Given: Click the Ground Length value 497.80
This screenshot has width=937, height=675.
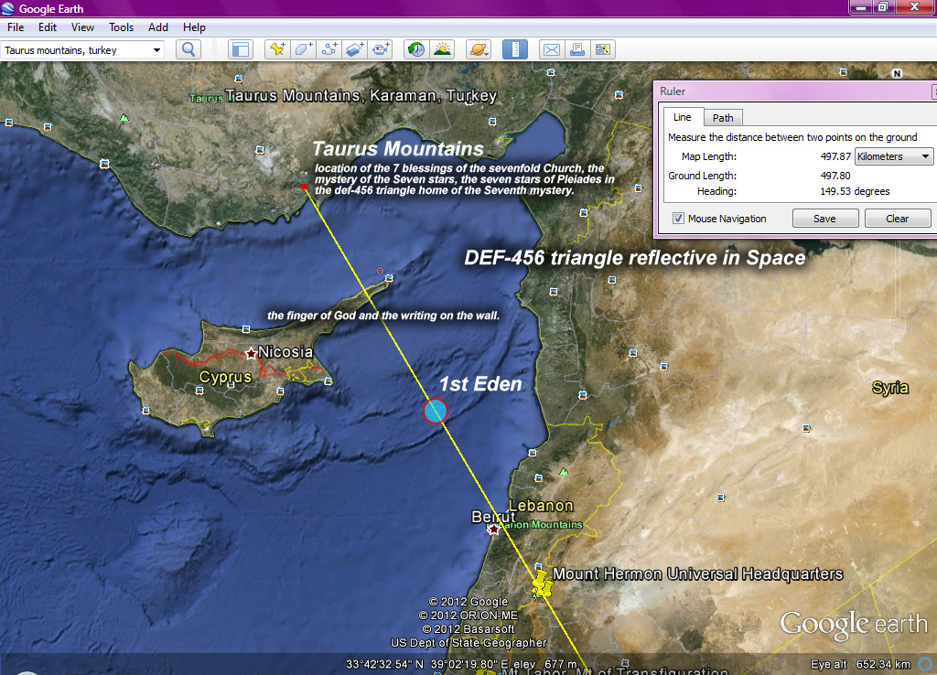Looking at the screenshot, I should 835,176.
